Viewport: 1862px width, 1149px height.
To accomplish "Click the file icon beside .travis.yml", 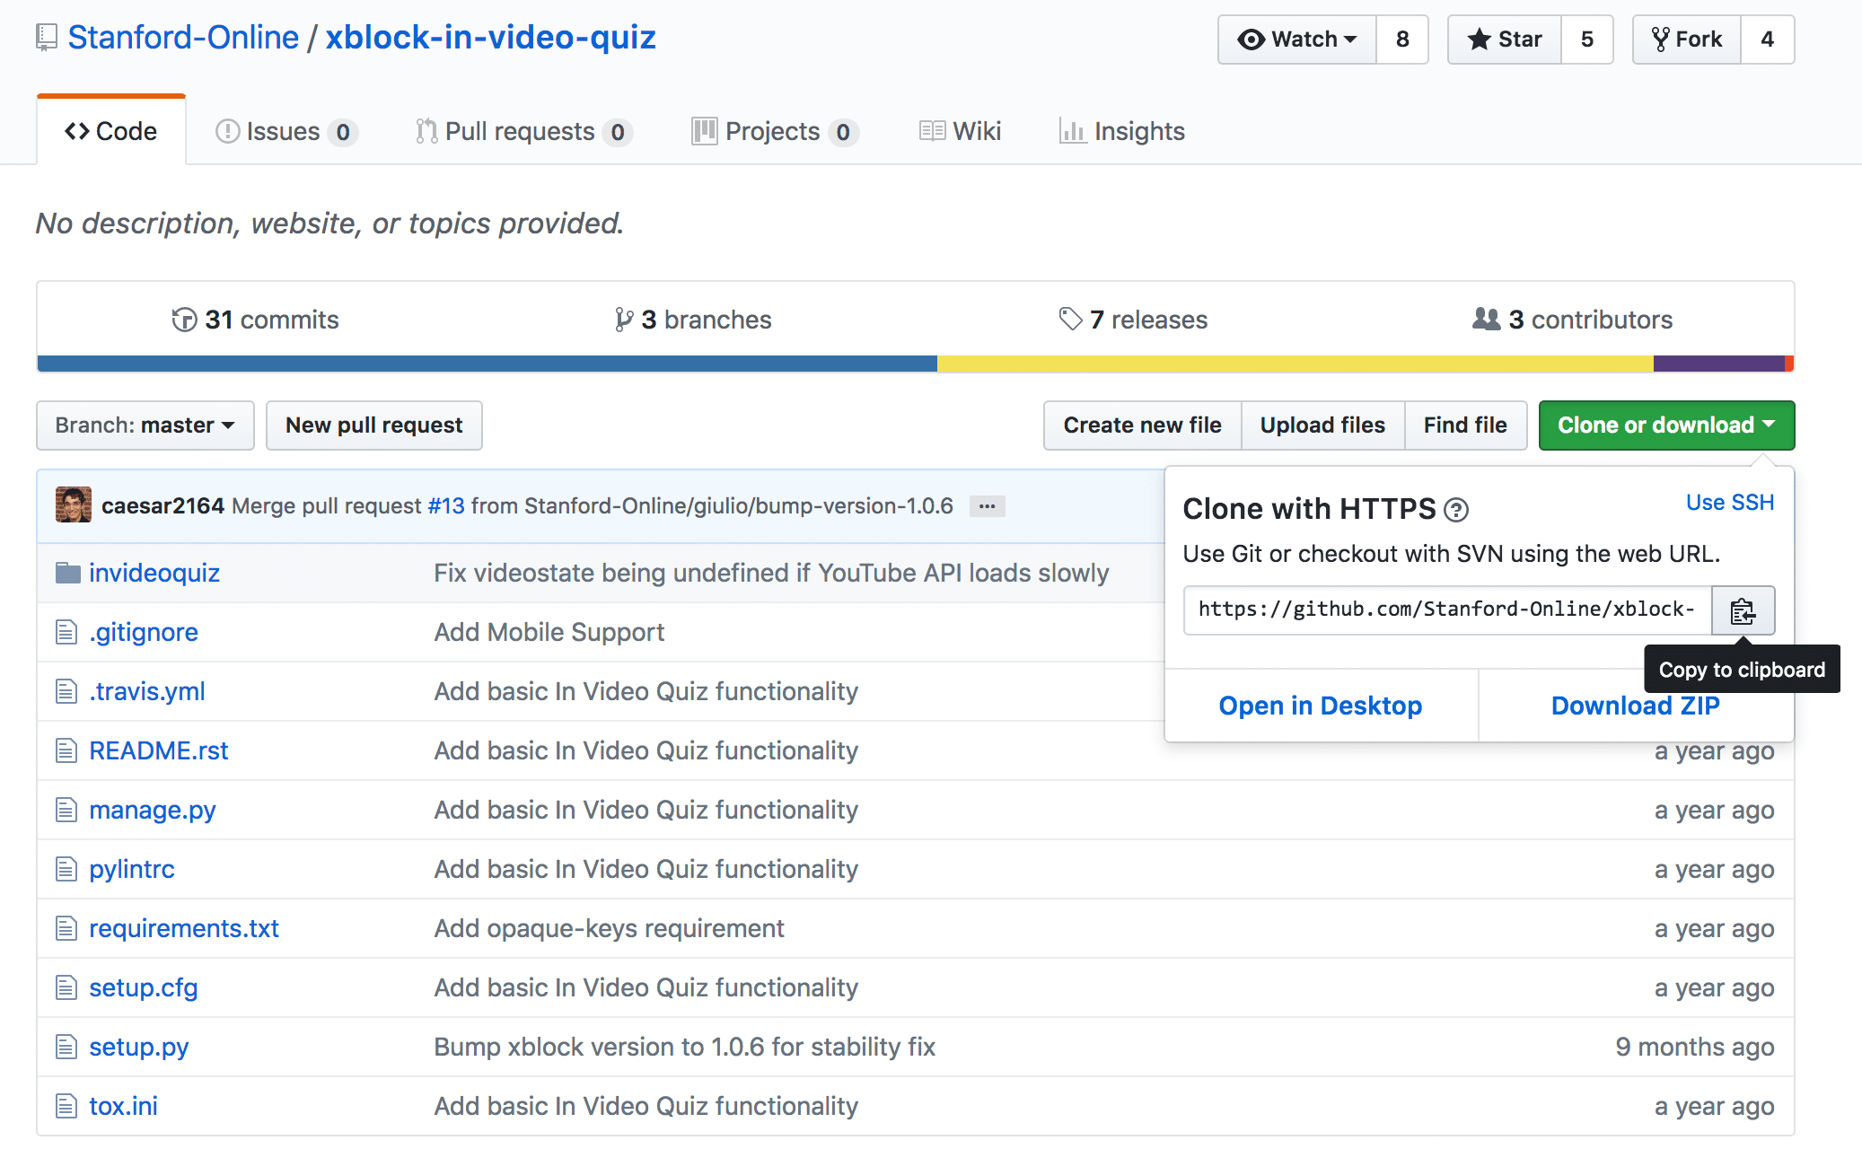I will click(x=66, y=691).
